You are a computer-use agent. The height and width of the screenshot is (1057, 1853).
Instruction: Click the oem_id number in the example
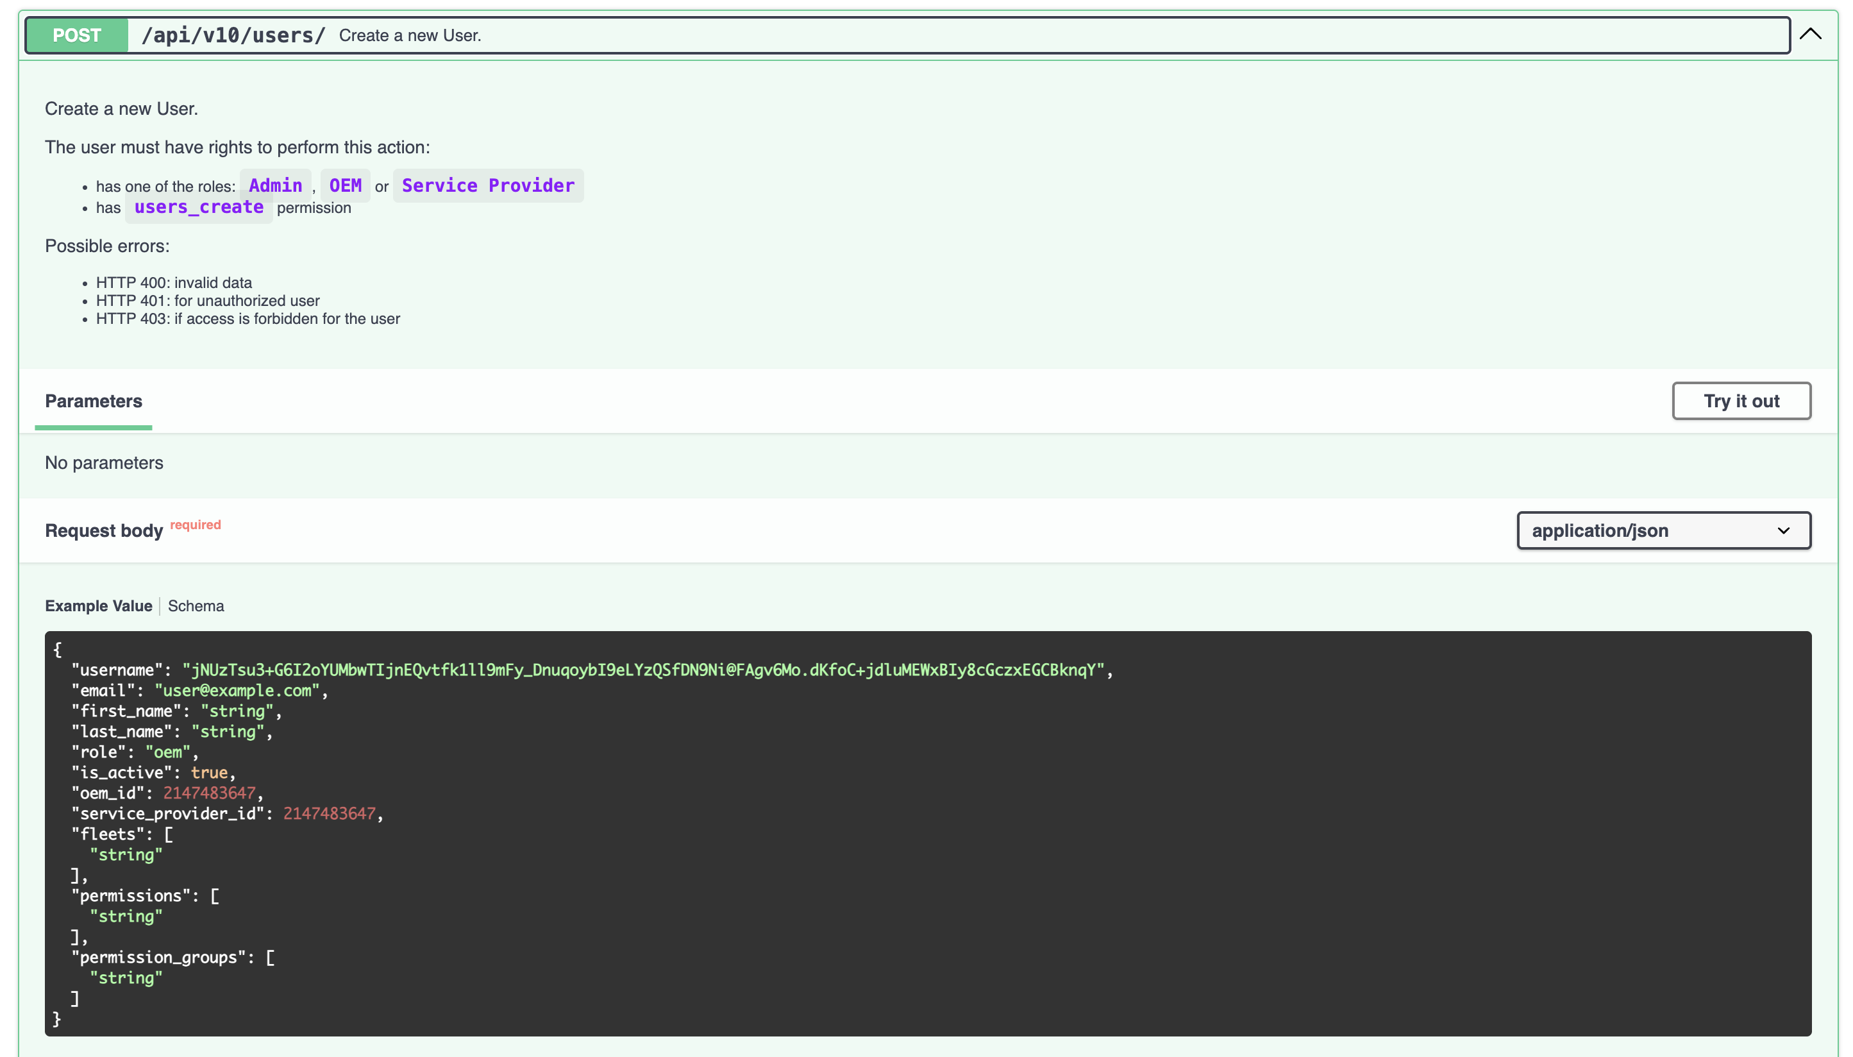(x=209, y=793)
